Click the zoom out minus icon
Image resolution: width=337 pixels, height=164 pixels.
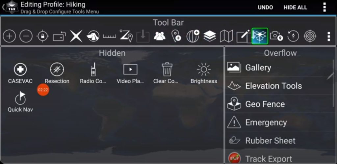(26, 36)
